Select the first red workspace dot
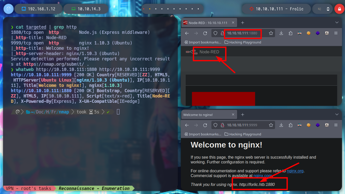Image resolution: width=345 pixels, height=194 pixels. (144, 9)
